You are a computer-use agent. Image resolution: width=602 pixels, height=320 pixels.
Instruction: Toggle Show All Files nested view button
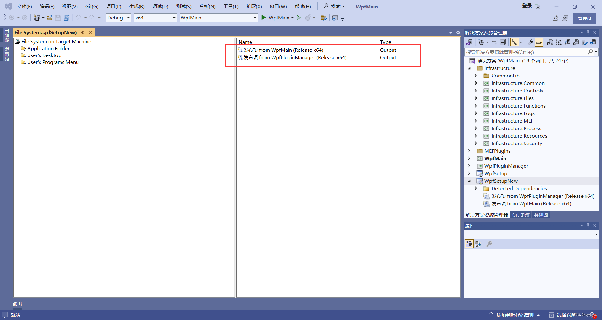515,42
